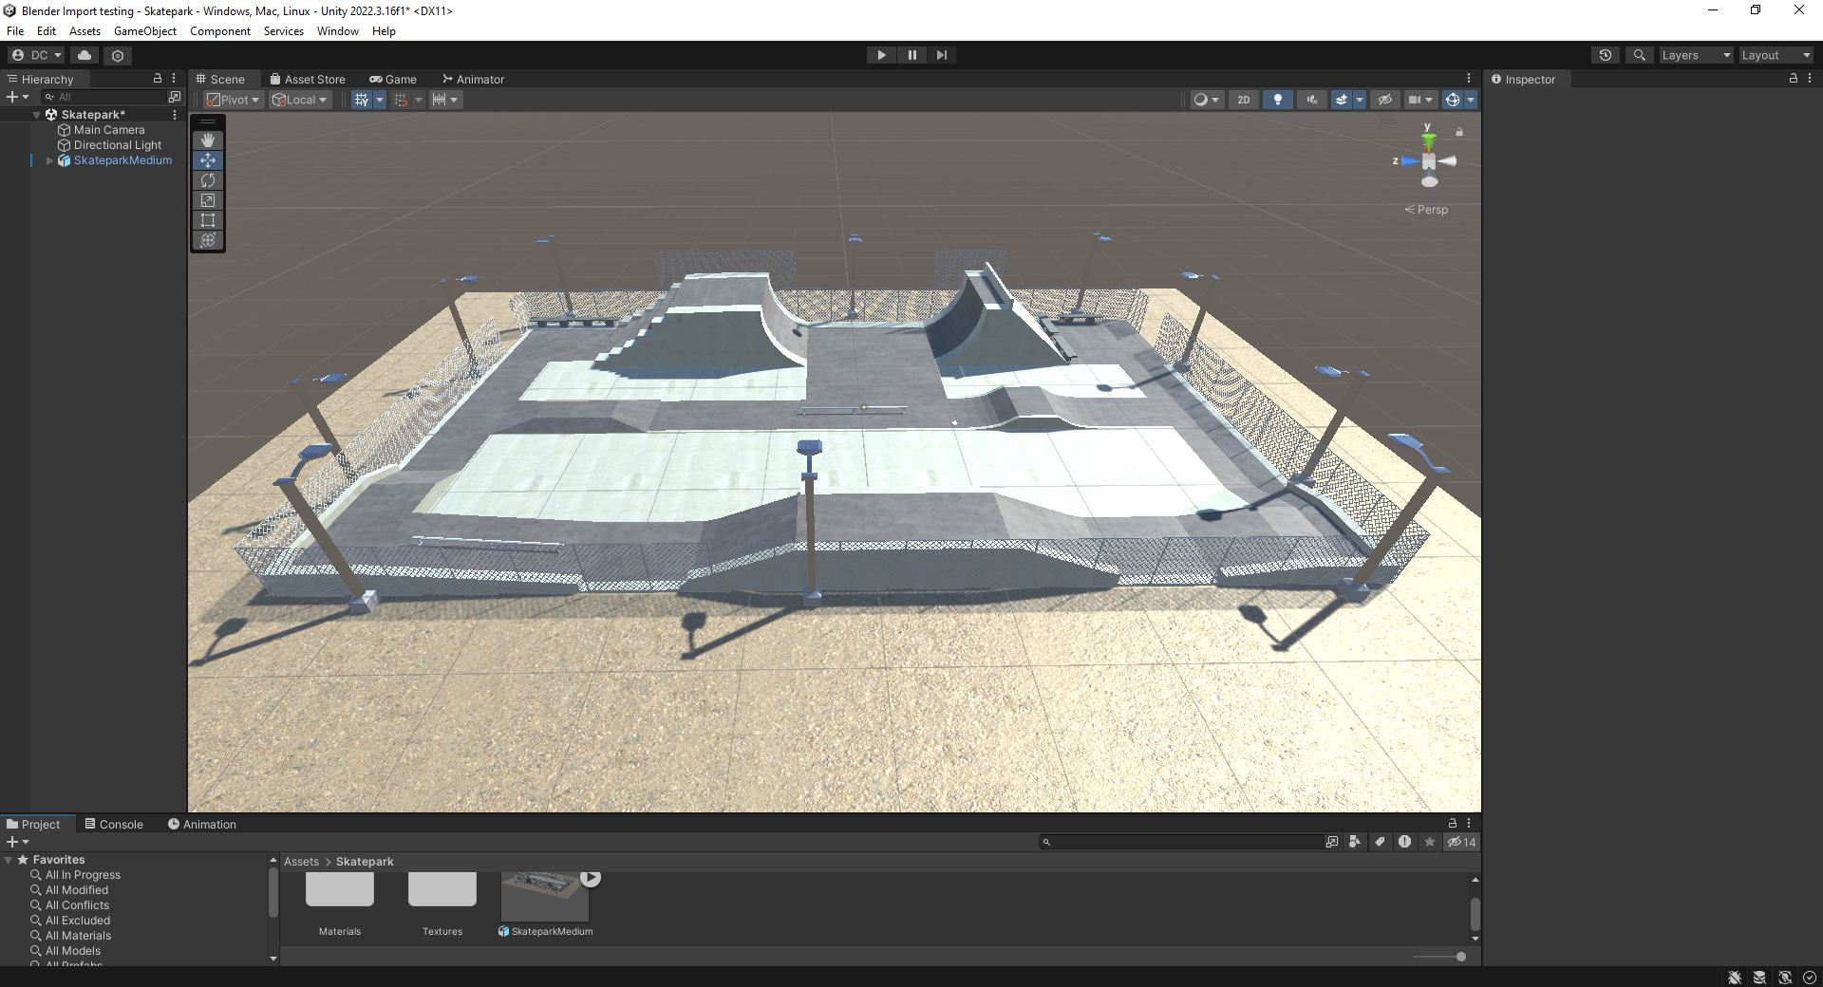The image size is (1823, 987).
Task: Adjust the project icon size slider
Action: tap(1439, 957)
